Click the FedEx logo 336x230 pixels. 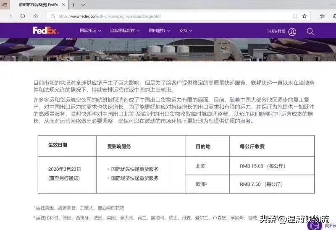[45, 31]
